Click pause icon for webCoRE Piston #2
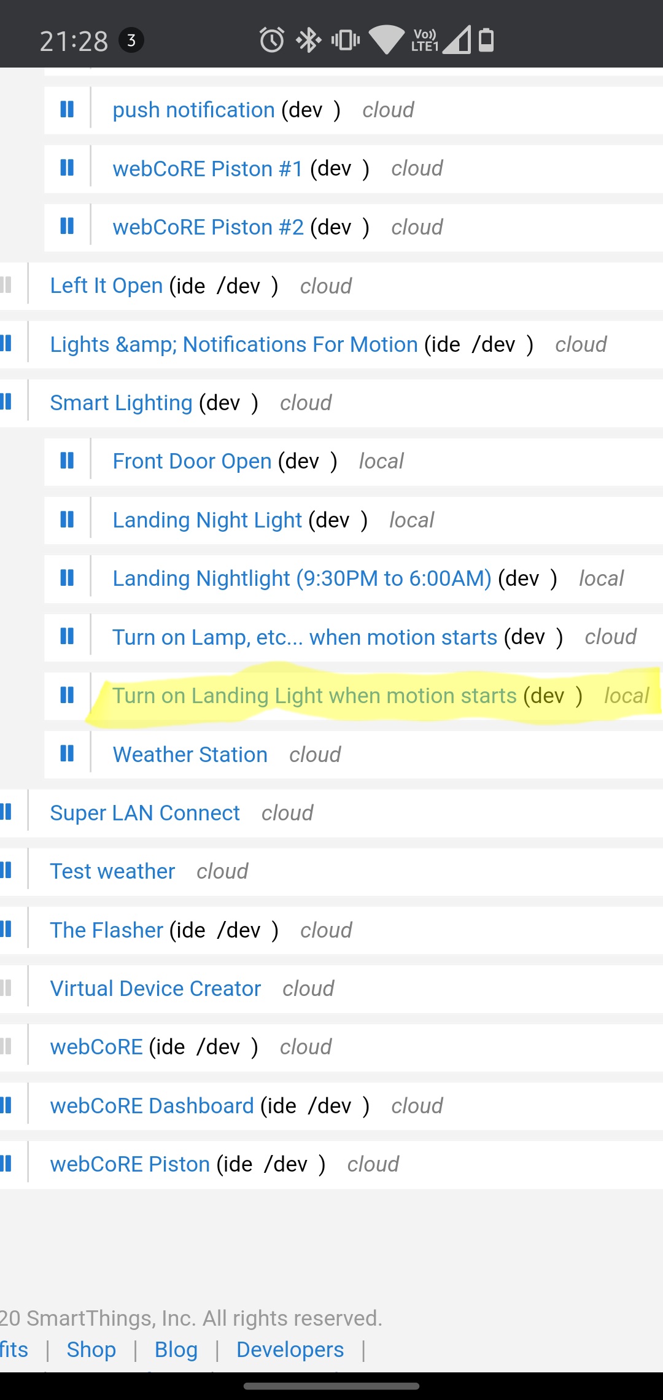Screen dimensions: 663x1400 tap(67, 227)
